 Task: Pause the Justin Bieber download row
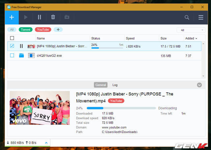[x=21, y=46]
